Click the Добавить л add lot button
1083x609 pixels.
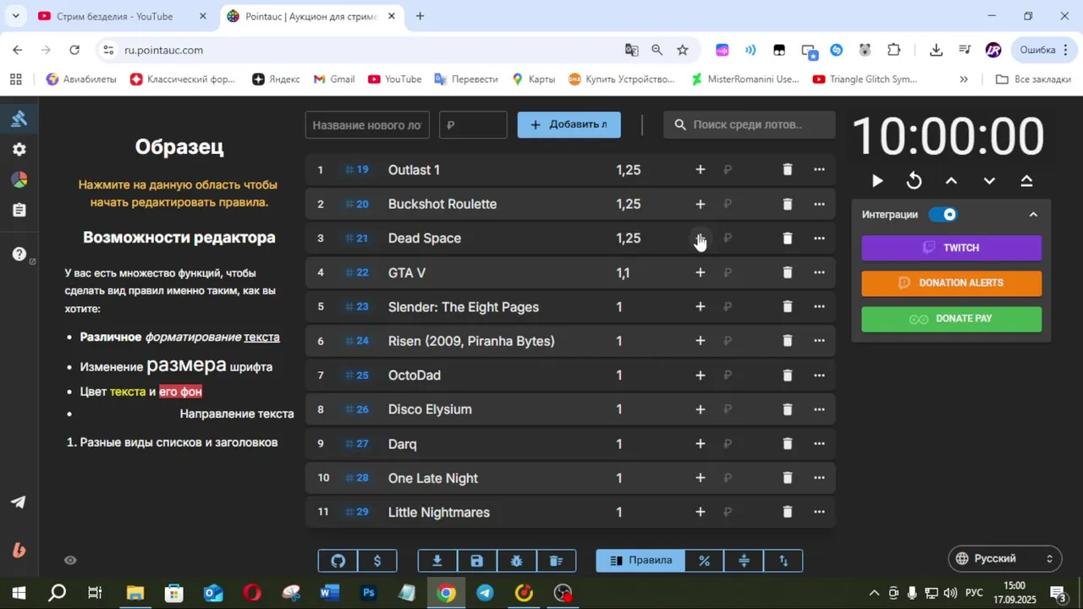click(x=569, y=124)
